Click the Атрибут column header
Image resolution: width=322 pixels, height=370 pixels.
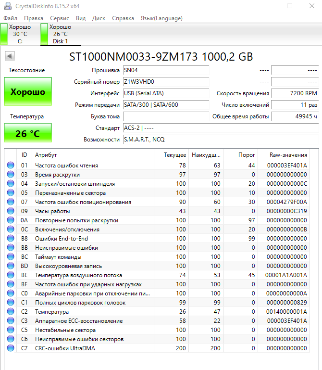93,155
